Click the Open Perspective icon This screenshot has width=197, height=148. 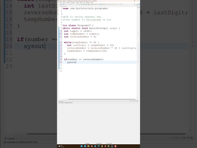[137, 4]
